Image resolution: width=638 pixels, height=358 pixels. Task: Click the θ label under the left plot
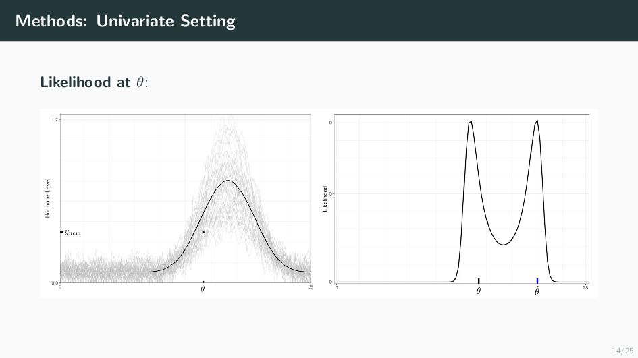coord(203,289)
